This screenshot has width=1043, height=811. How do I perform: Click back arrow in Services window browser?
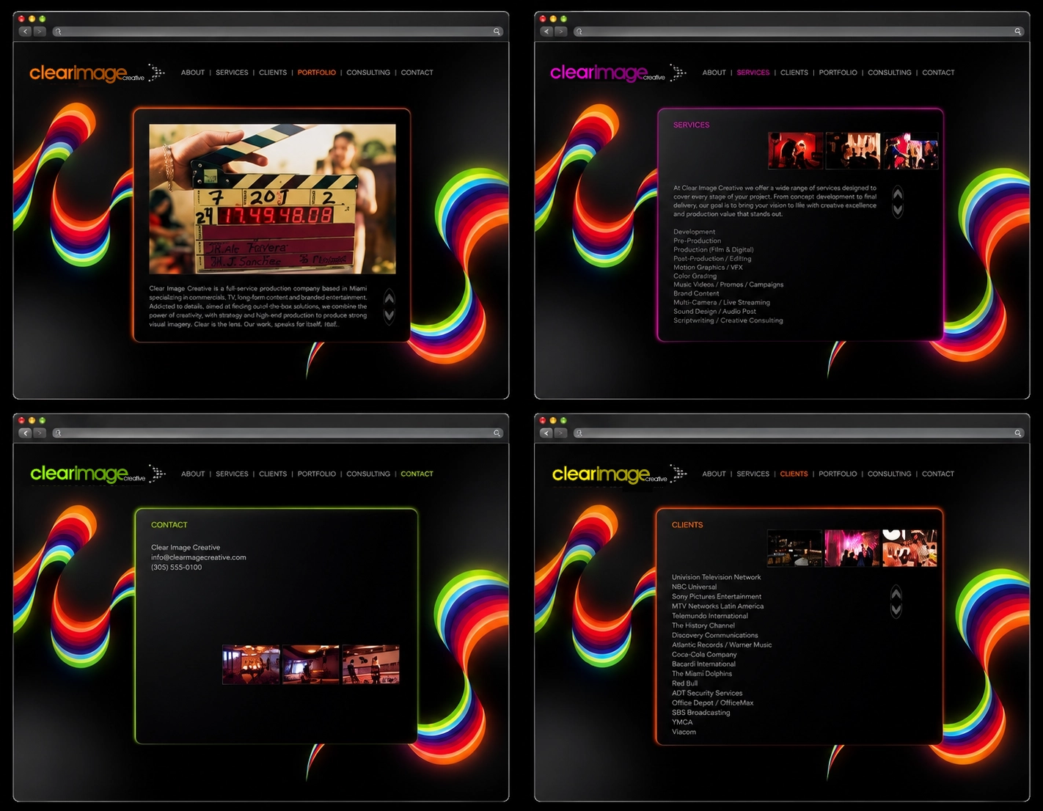pyautogui.click(x=546, y=32)
